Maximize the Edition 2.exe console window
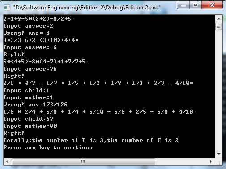226x169 pixels. (x=196, y=5)
